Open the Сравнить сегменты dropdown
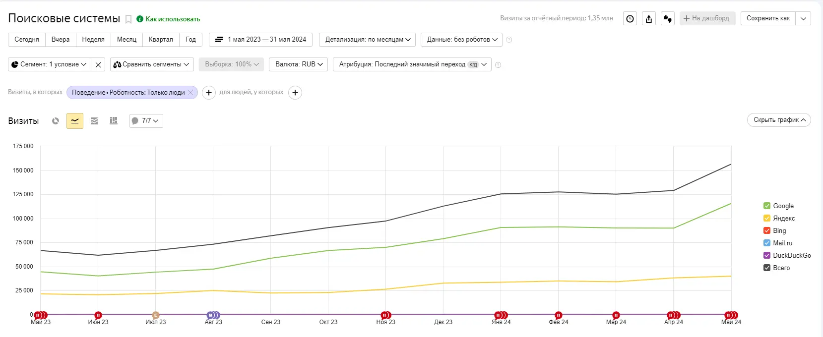This screenshot has width=823, height=337. [152, 64]
